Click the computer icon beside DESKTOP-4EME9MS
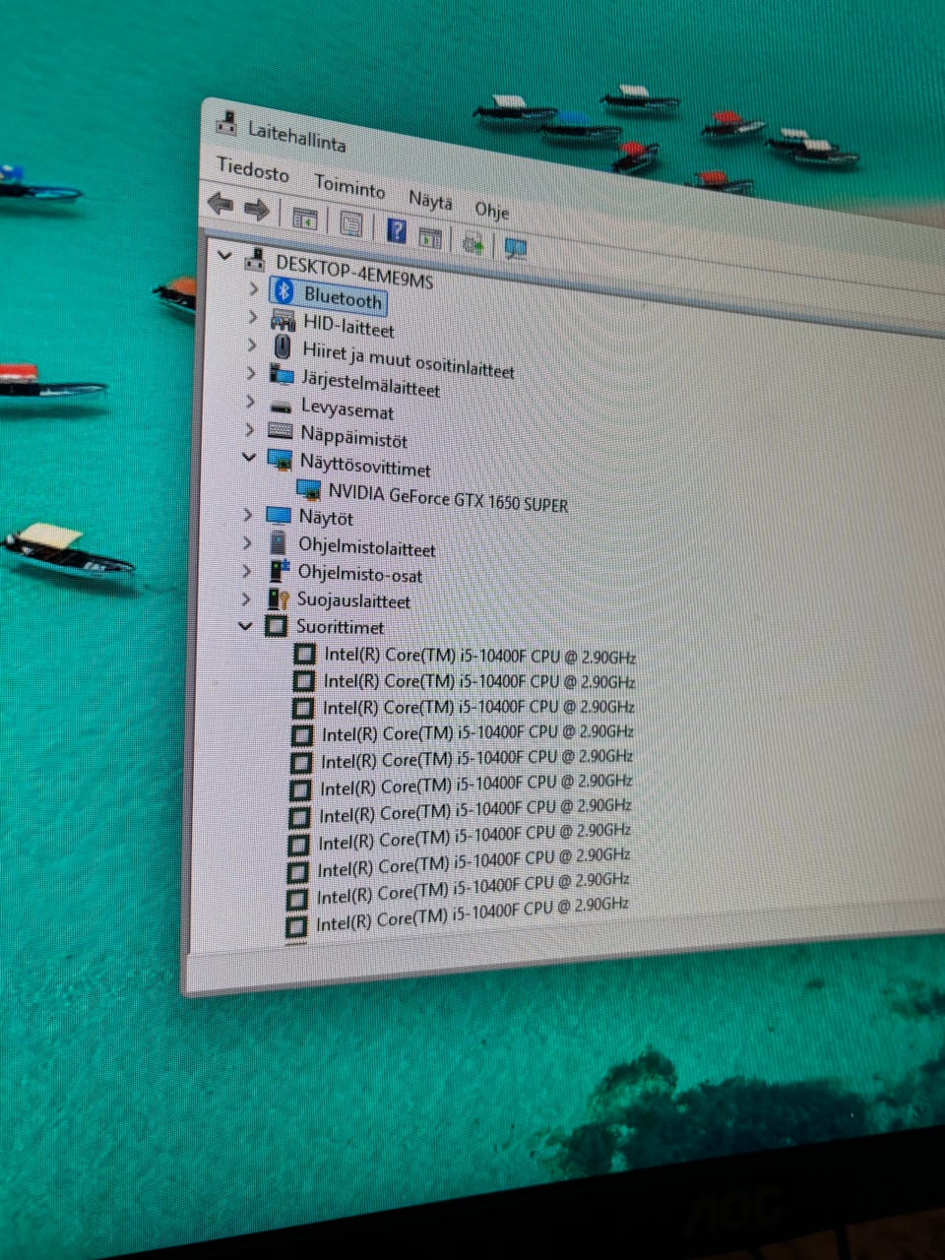This screenshot has height=1260, width=945. pyautogui.click(x=255, y=259)
